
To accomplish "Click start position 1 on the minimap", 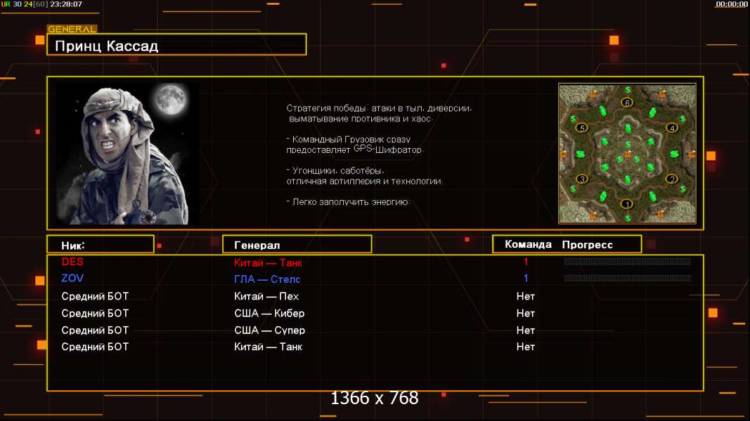I will [x=627, y=204].
